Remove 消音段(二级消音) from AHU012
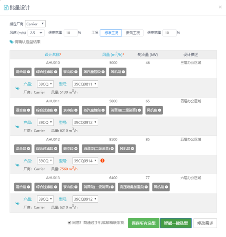226x237 pixels. (x=112, y=149)
